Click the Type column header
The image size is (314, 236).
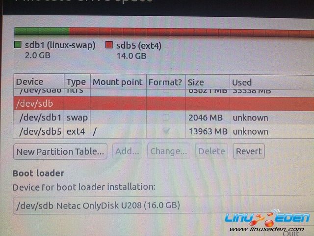[77, 82]
